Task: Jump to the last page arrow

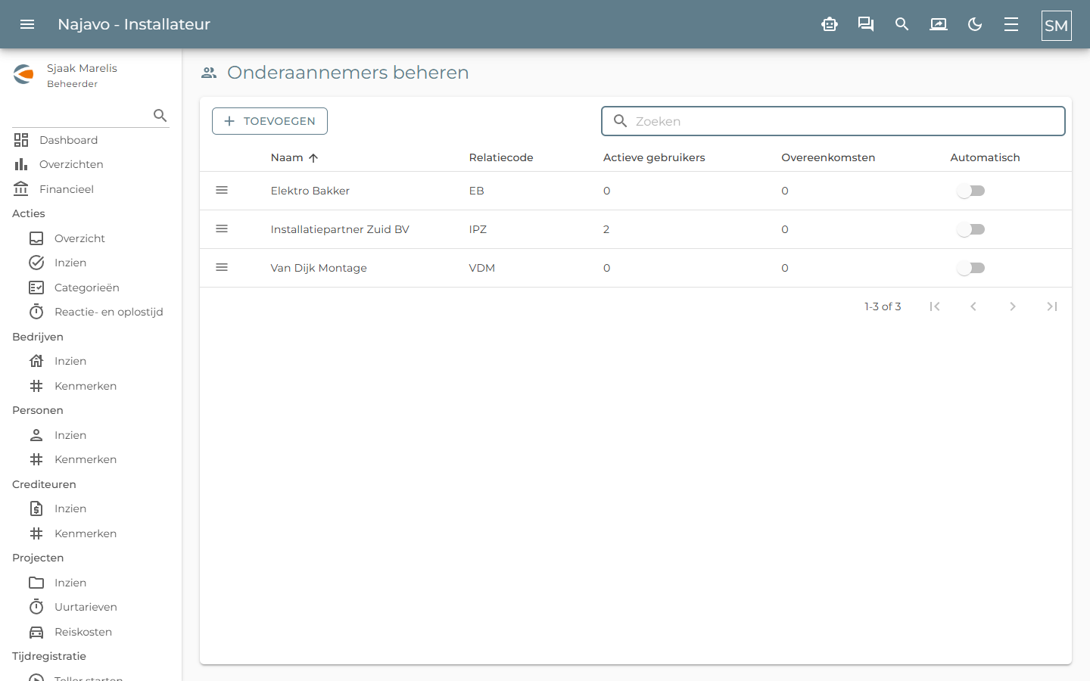Action: pos(1052,306)
